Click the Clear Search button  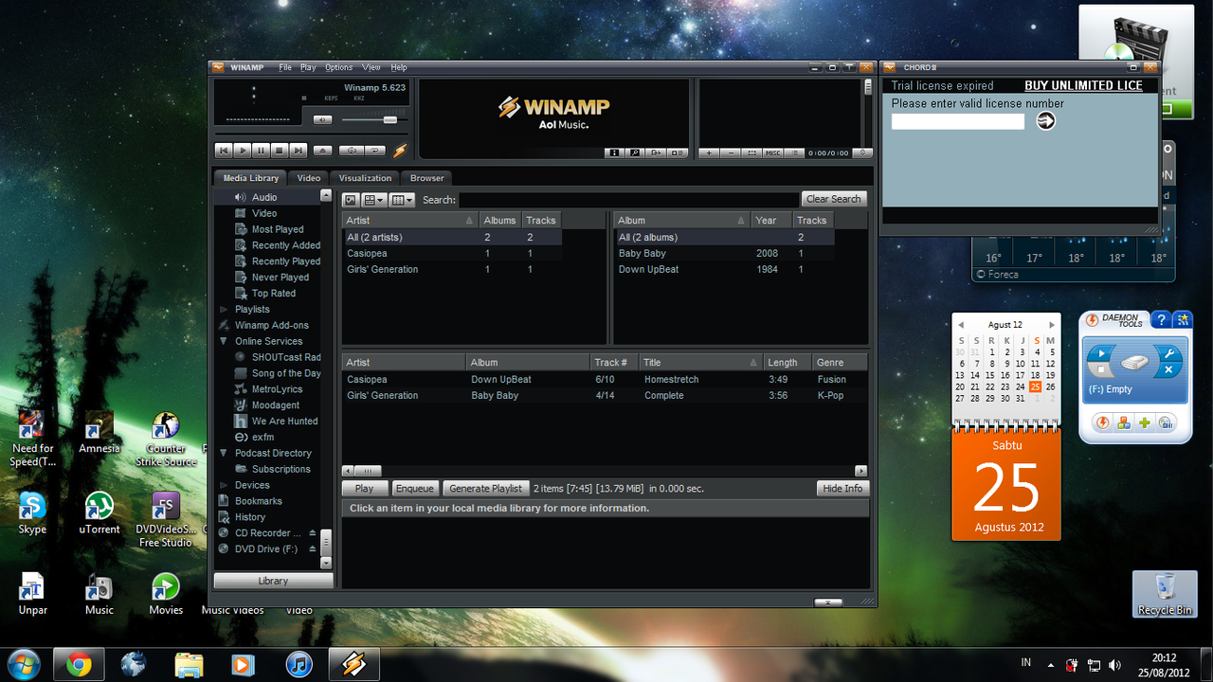coord(833,199)
